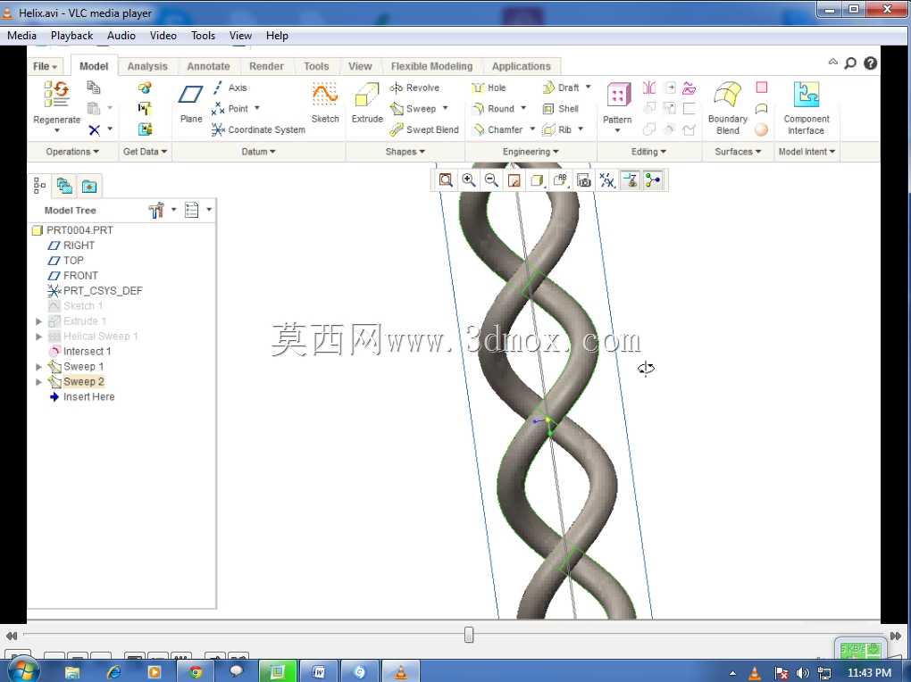Select PRT_CSYS_DEF in the model tree
The height and width of the screenshot is (682, 911).
coord(96,290)
